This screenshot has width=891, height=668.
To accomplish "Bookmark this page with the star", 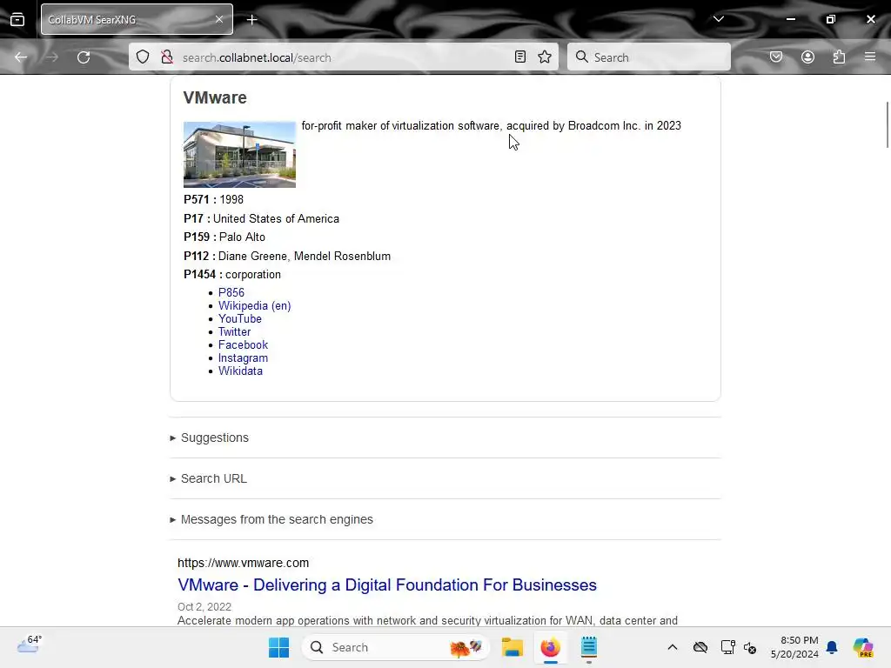I will pos(545,57).
